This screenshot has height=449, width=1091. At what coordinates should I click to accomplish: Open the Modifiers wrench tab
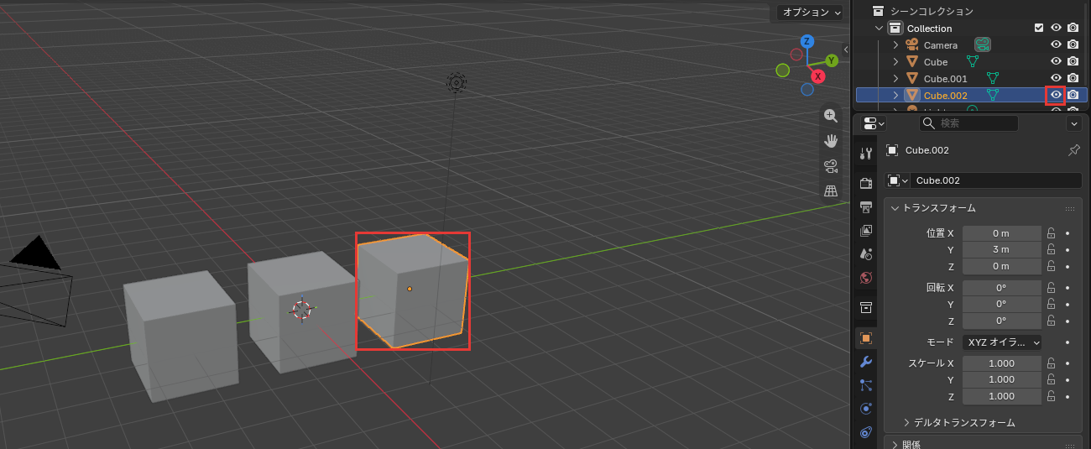pos(867,362)
